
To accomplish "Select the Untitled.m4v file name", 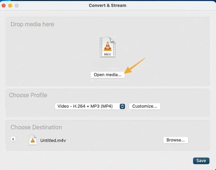I will point(53,141).
